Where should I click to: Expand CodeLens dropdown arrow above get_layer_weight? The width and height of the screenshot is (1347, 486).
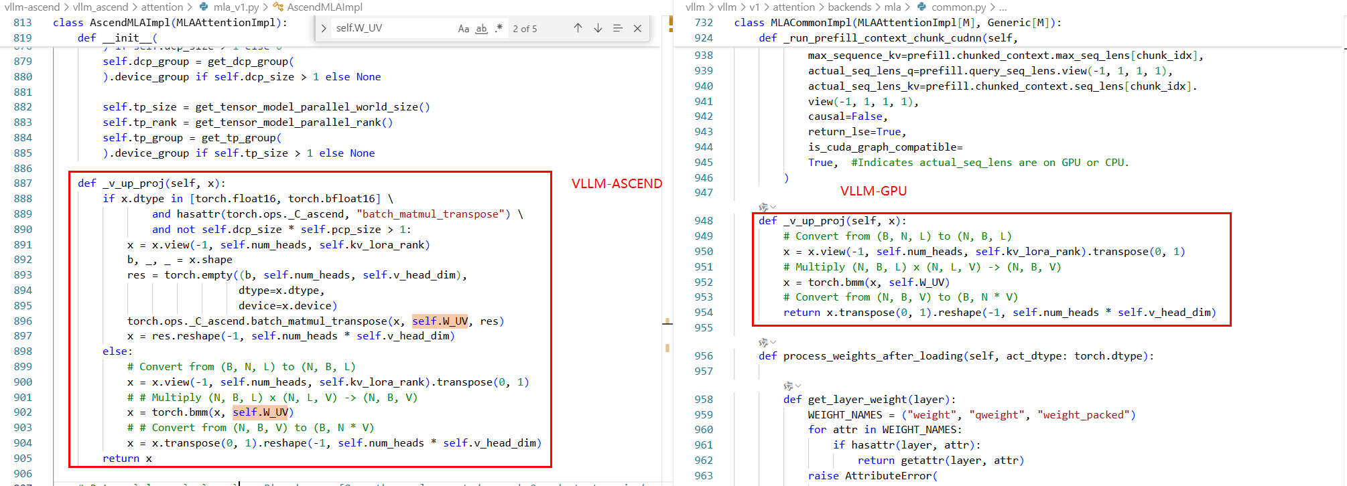[797, 386]
